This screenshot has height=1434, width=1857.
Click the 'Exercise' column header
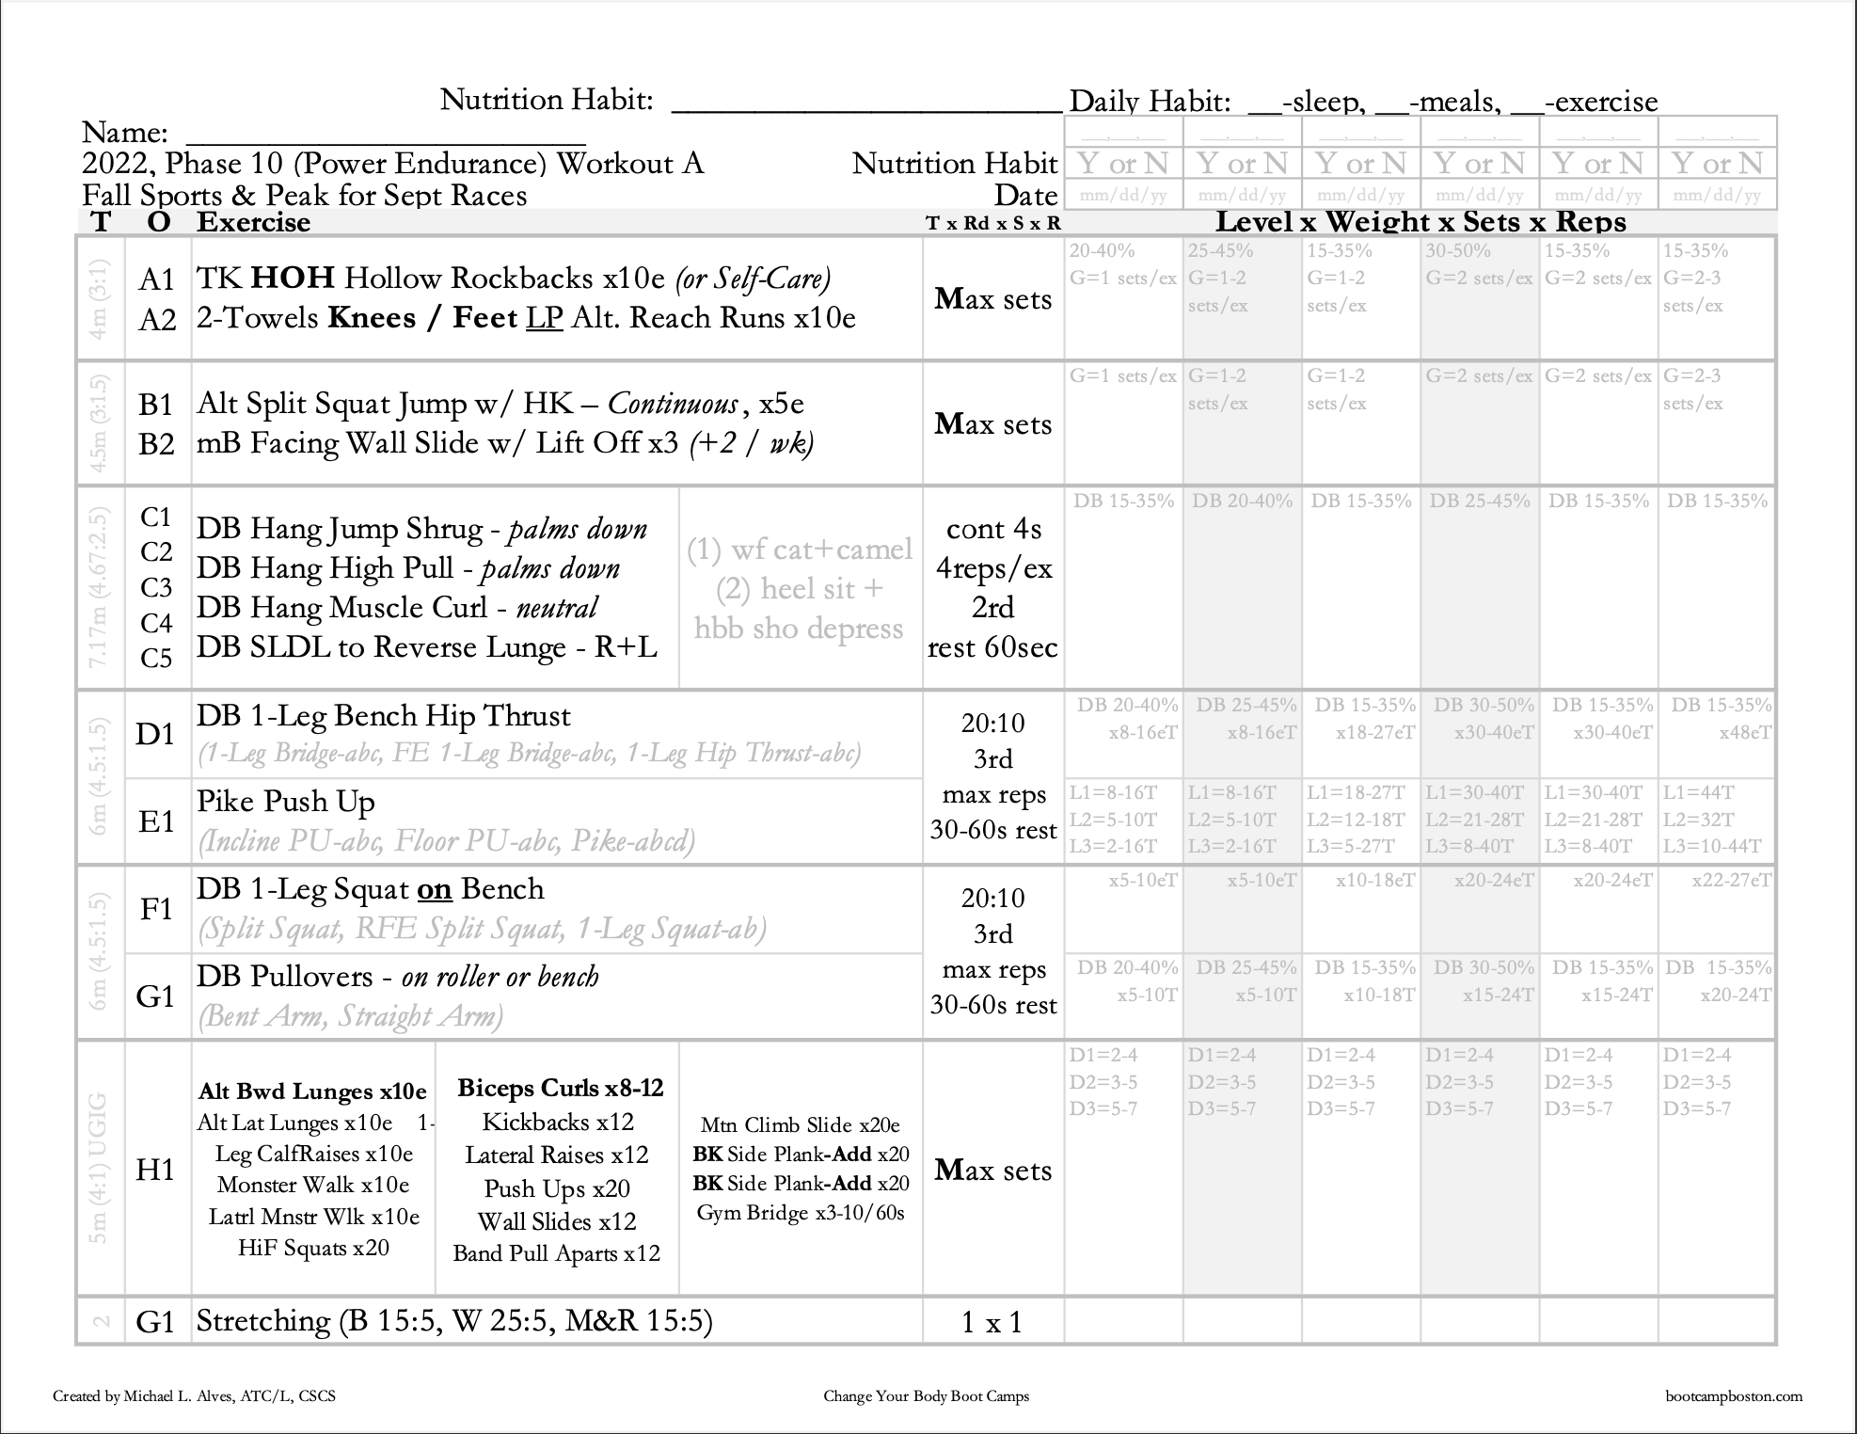tap(254, 222)
